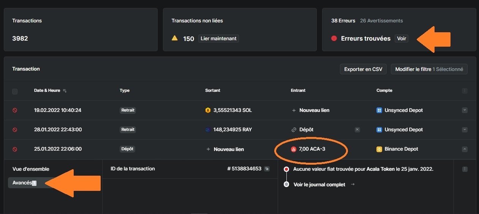Expand the 28.01.2022 RAY transaction row
479x214 pixels.
[465, 130]
